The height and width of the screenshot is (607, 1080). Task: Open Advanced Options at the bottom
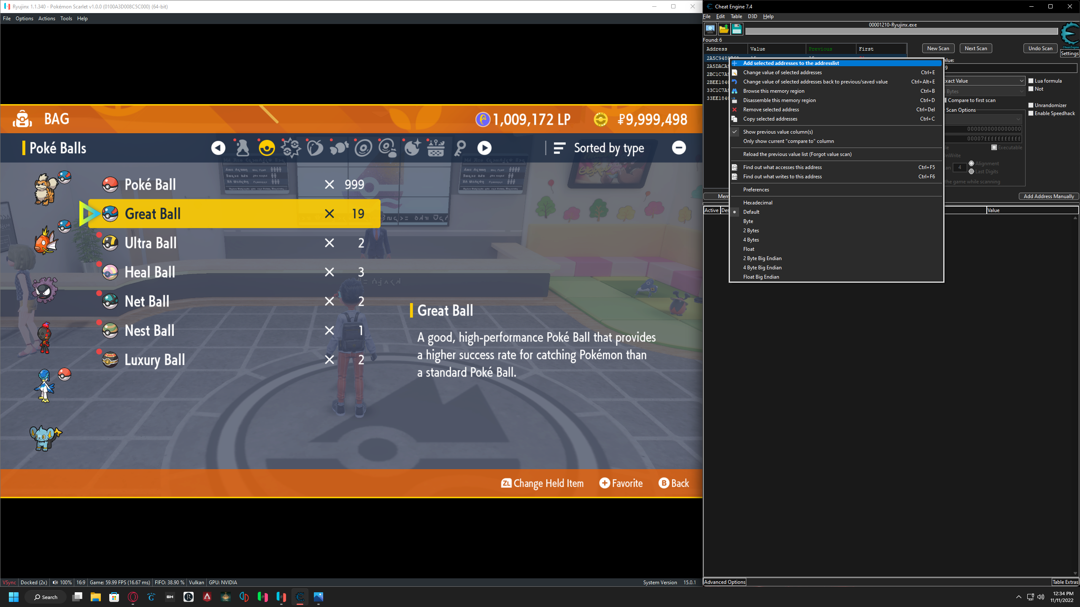coord(725,582)
